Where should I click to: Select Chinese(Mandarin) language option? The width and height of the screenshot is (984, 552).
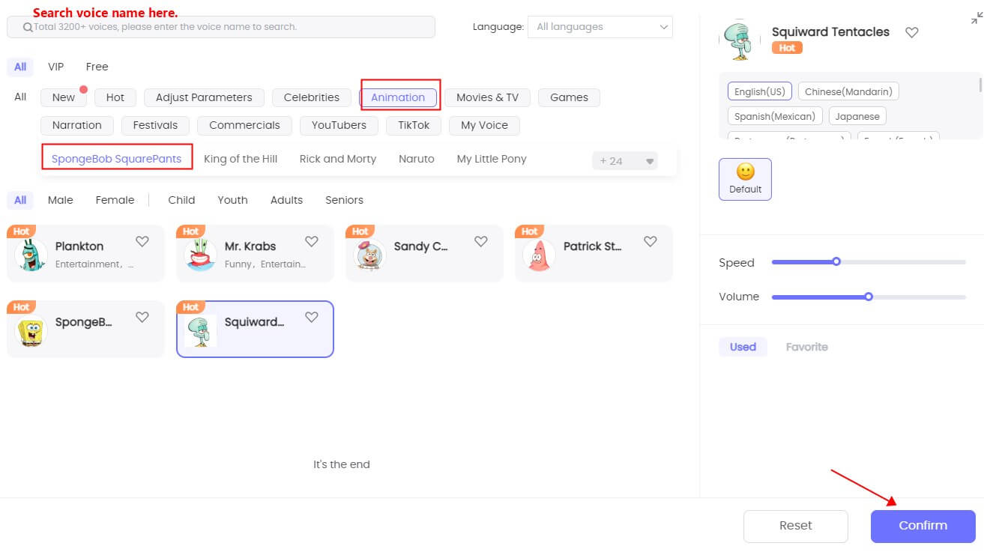point(848,91)
